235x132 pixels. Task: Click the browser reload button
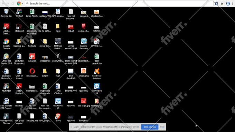pyautogui.click(x=13, y=3)
